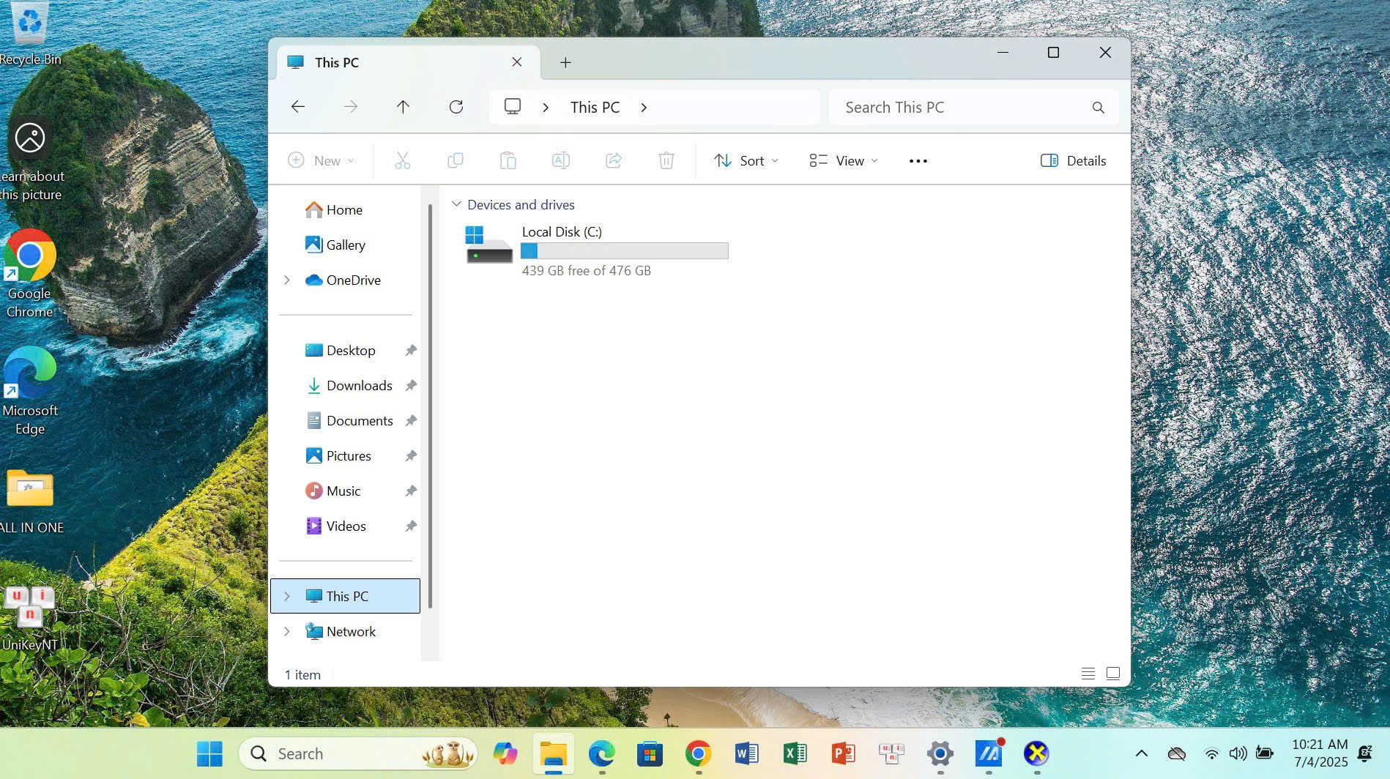This screenshot has height=779, width=1390.
Task: Unpin Music from Quick access
Action: (411, 491)
